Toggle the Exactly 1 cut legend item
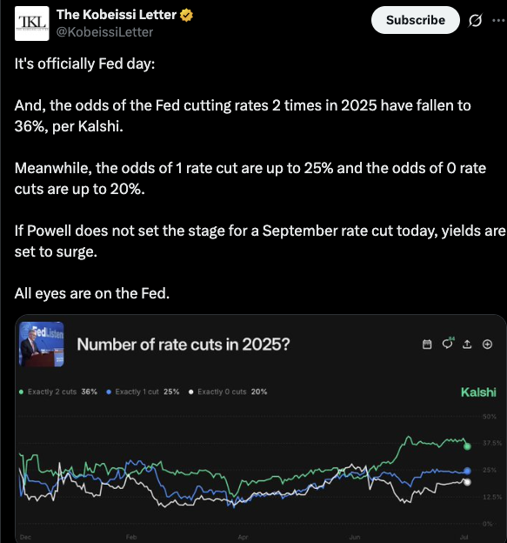This screenshot has height=543, width=507. 143,392
